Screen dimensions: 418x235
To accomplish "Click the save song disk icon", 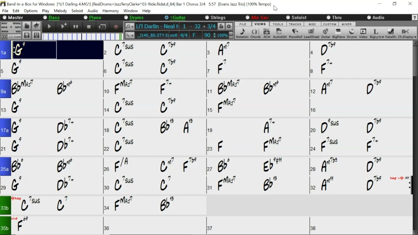I will [27, 35].
